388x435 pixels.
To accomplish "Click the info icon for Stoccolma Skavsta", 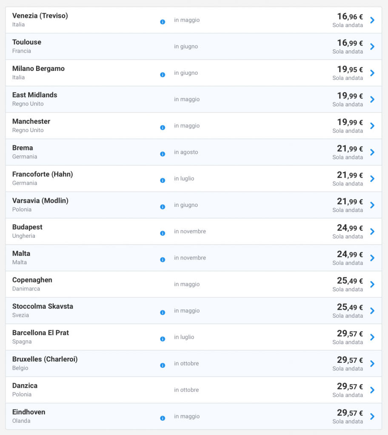I will point(163,312).
